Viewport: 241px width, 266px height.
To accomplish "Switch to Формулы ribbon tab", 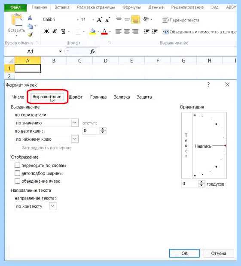I will click(x=131, y=7).
